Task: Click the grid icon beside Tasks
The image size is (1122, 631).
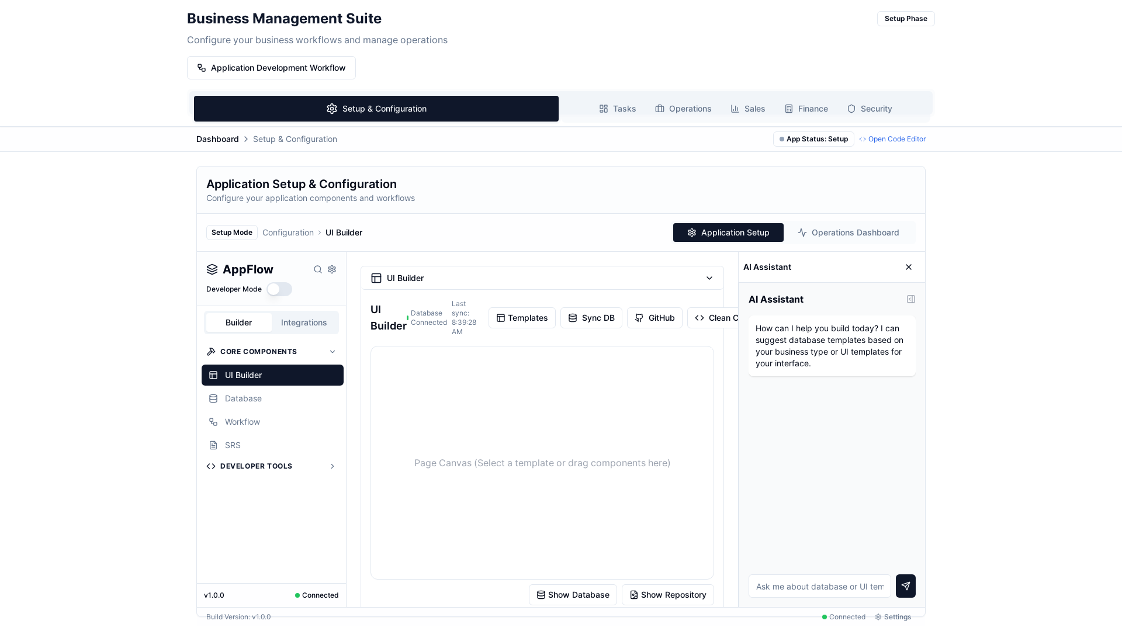Action: 604,109
